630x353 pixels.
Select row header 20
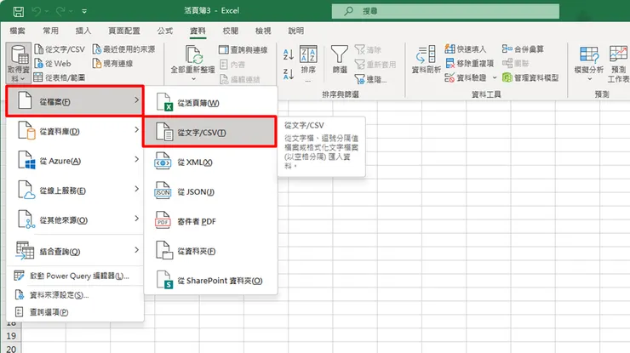[11, 348]
